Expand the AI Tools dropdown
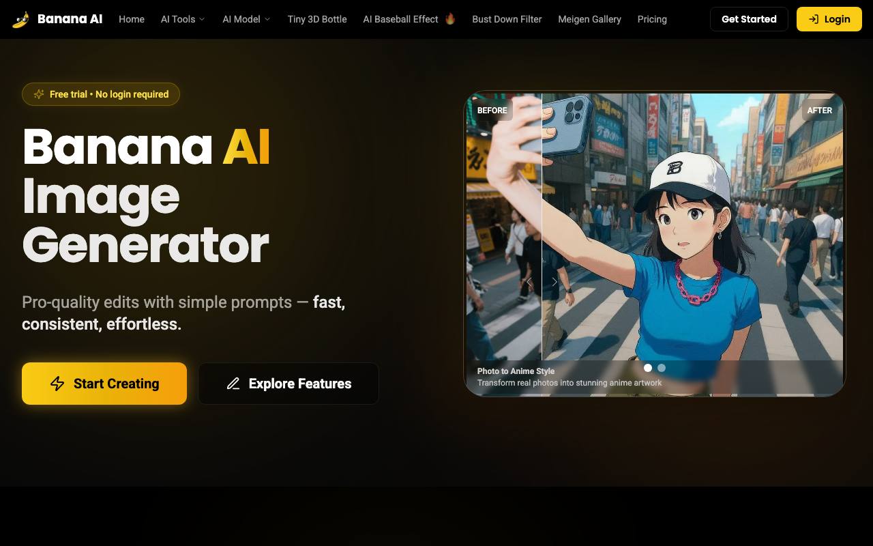Image resolution: width=873 pixels, height=546 pixels. [183, 19]
